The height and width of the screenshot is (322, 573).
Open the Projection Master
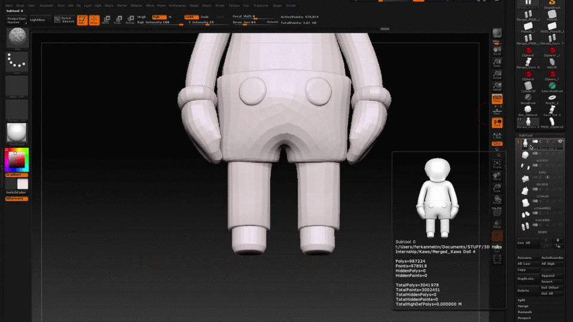[x=17, y=20]
